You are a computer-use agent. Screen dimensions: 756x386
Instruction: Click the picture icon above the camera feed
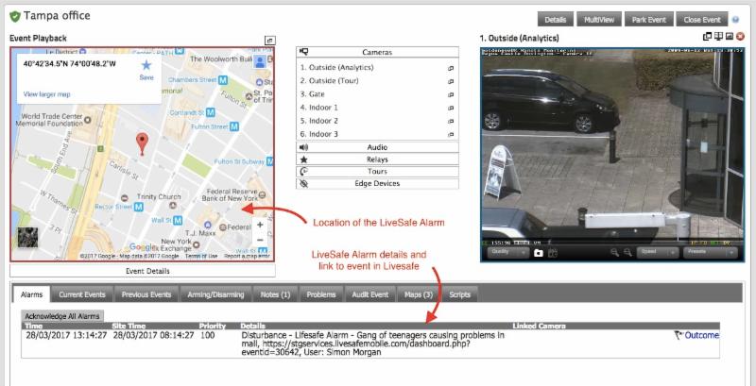[729, 36]
